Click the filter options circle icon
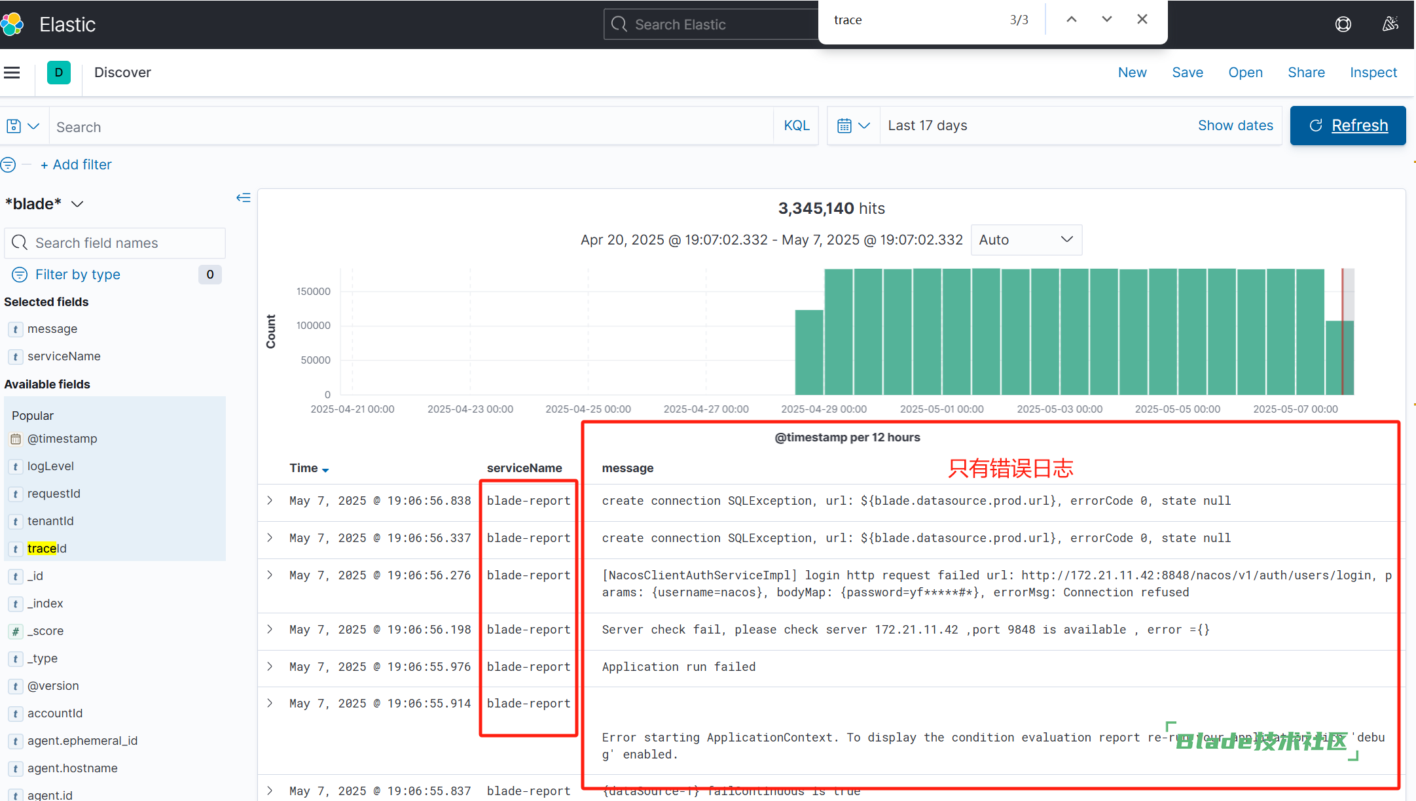Viewport: 1416px width, 801px height. (x=9, y=165)
